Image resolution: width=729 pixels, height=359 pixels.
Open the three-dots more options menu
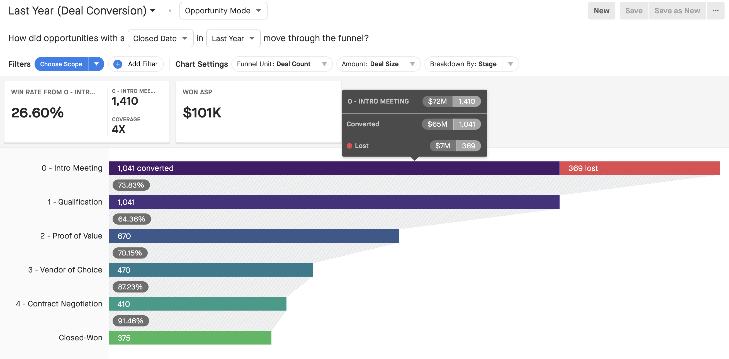[715, 11]
